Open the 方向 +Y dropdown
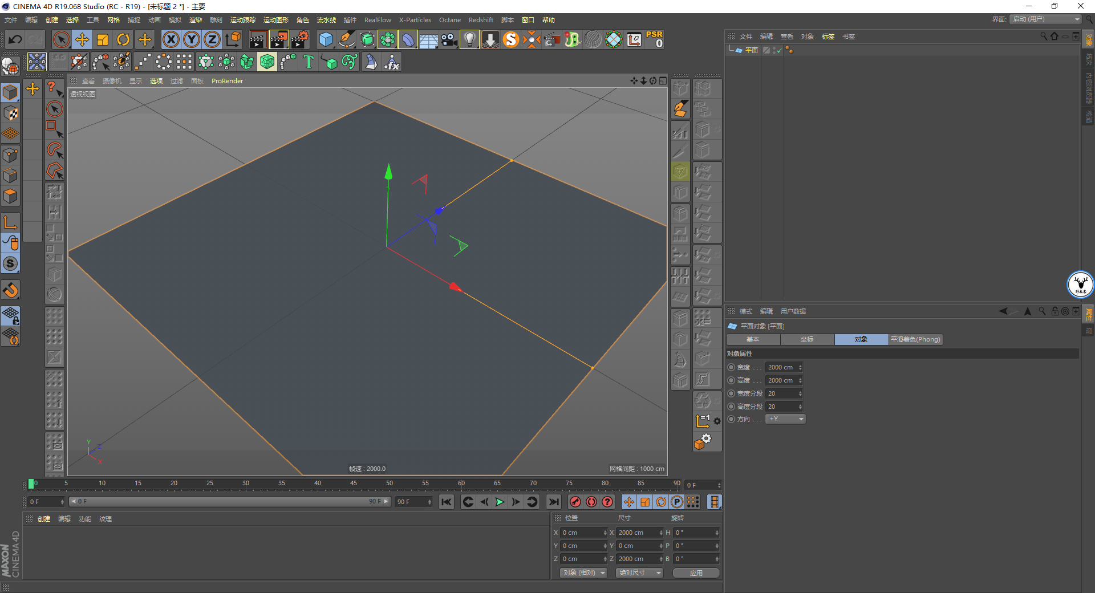The image size is (1095, 593). (x=785, y=419)
